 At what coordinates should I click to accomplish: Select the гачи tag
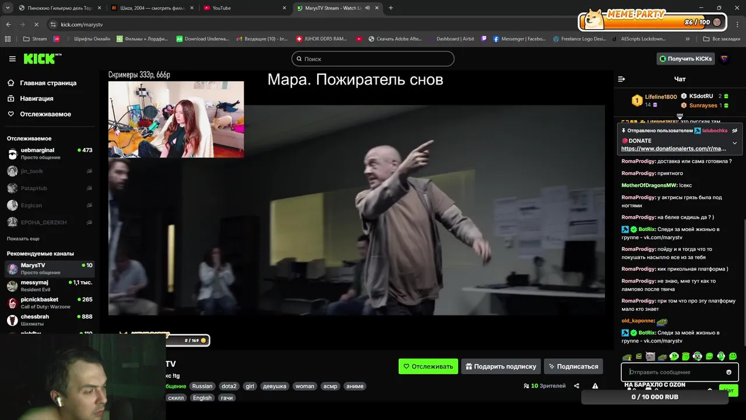227,398
